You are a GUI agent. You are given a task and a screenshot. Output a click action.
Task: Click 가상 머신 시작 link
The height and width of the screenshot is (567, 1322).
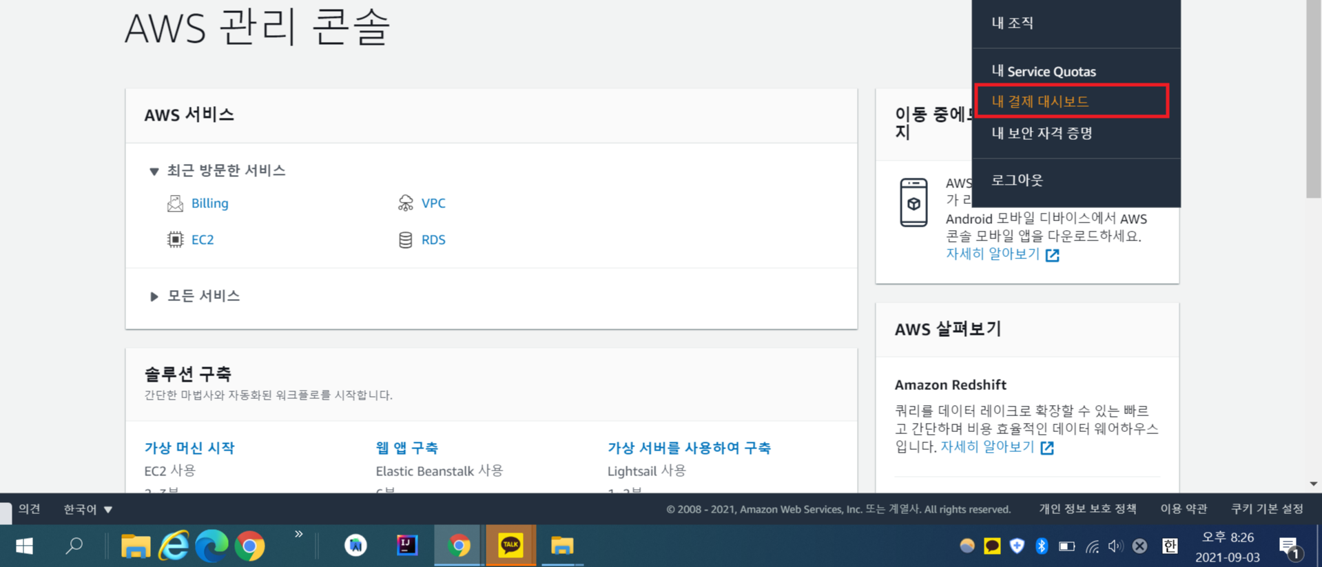[189, 448]
